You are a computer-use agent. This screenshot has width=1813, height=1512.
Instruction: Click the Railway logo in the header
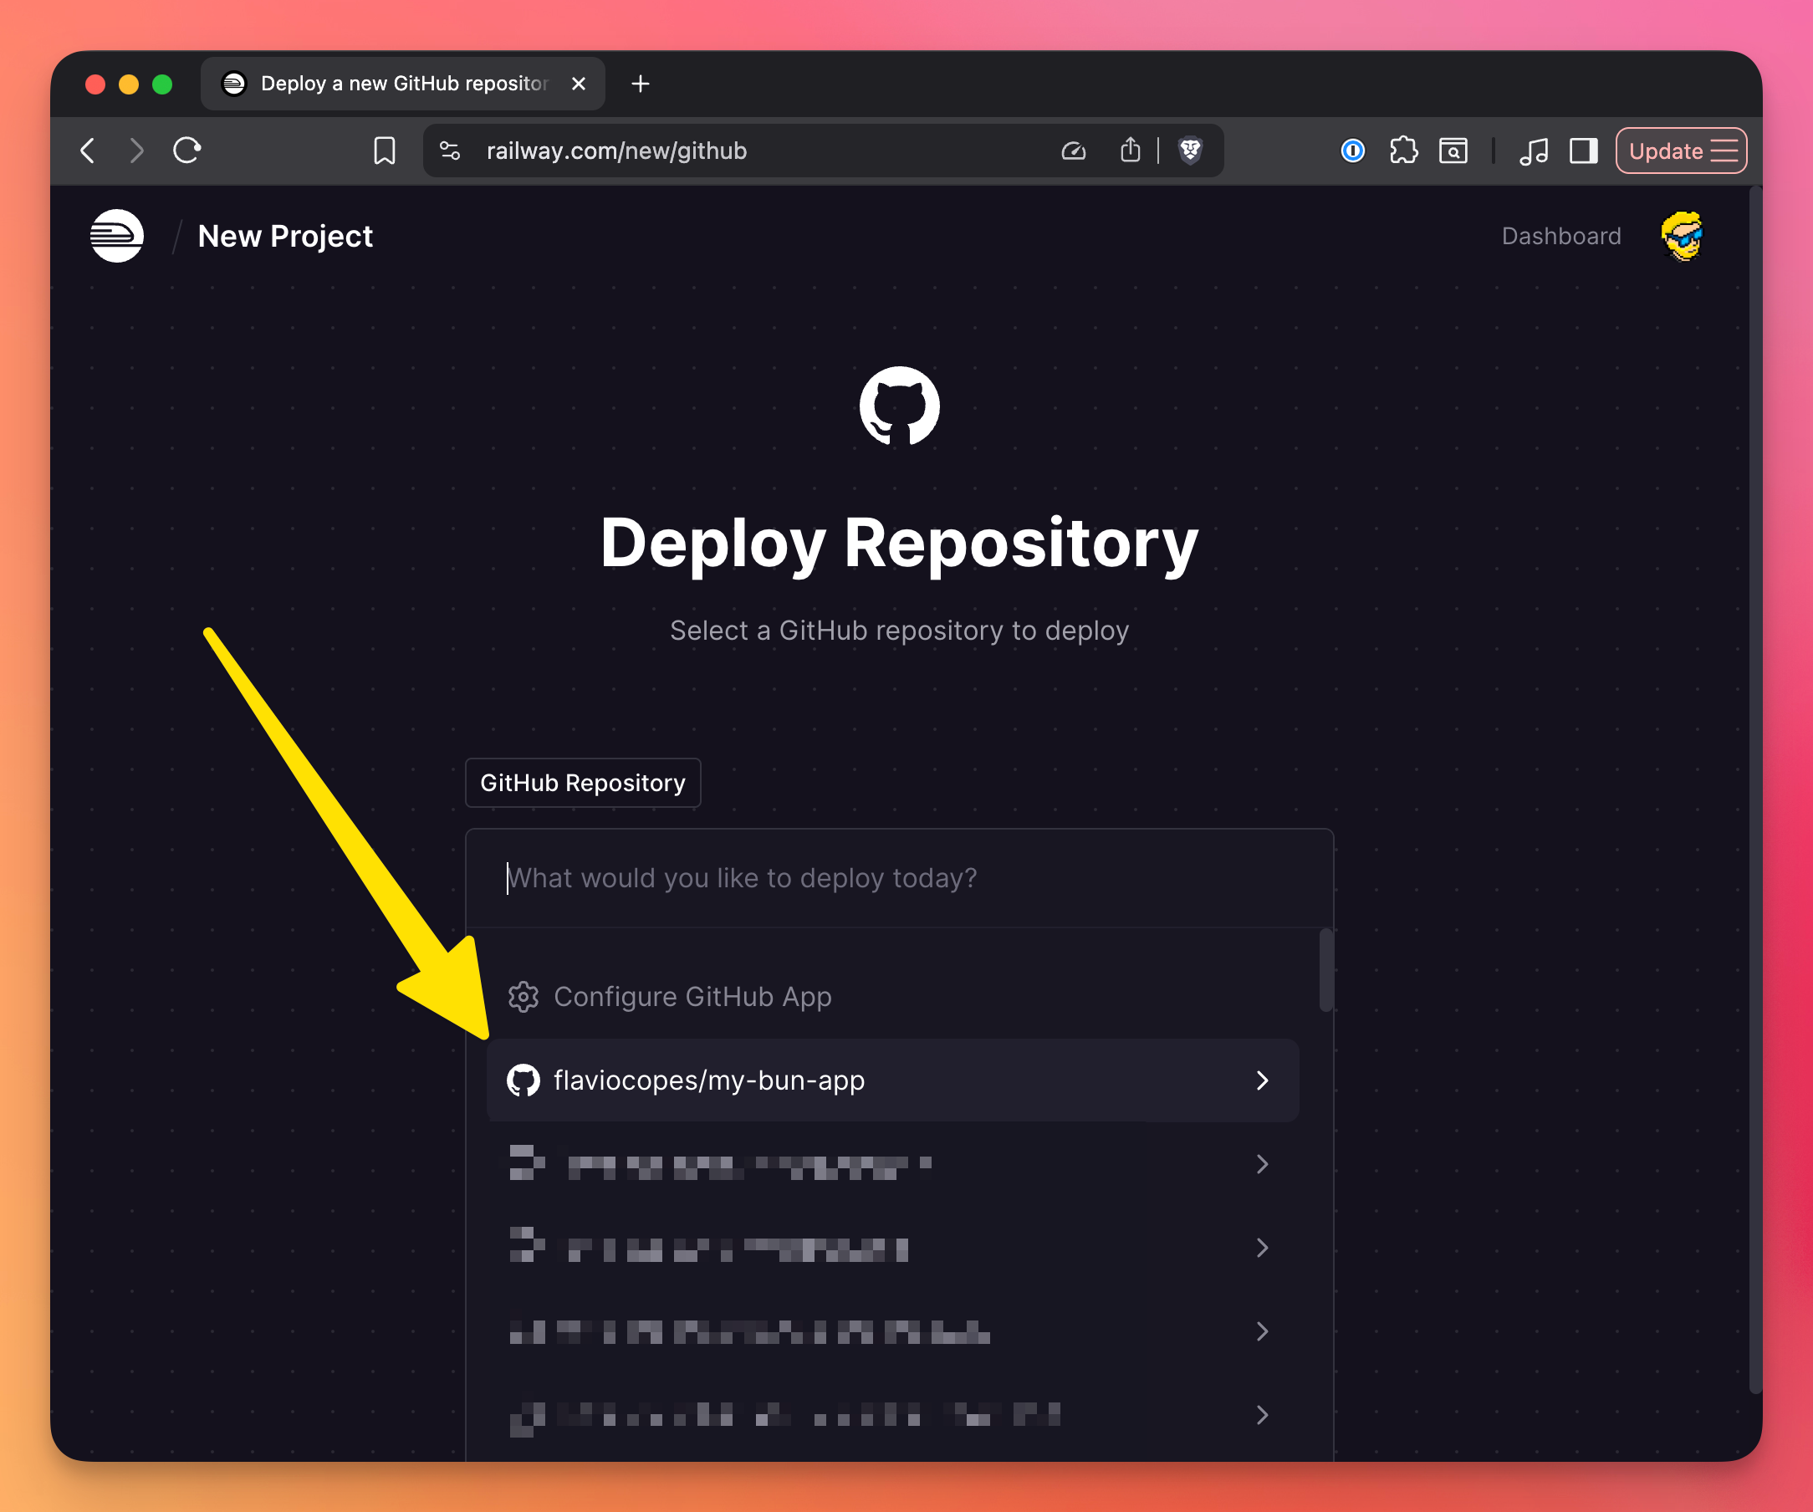[x=116, y=236]
